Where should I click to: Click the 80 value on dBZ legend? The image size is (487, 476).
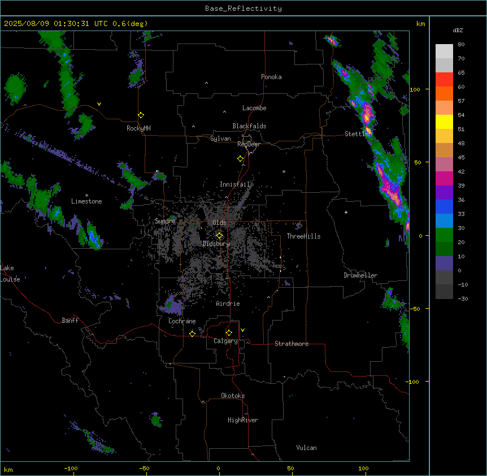coord(461,45)
